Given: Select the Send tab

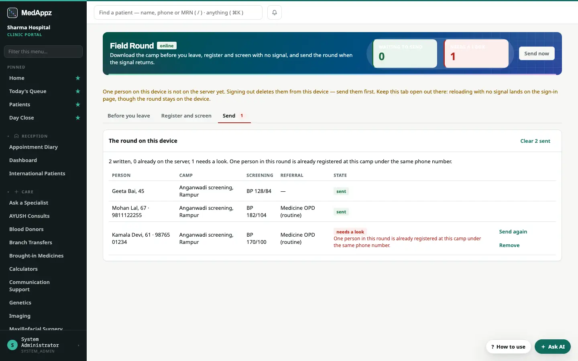Looking at the screenshot, I should 234,116.
